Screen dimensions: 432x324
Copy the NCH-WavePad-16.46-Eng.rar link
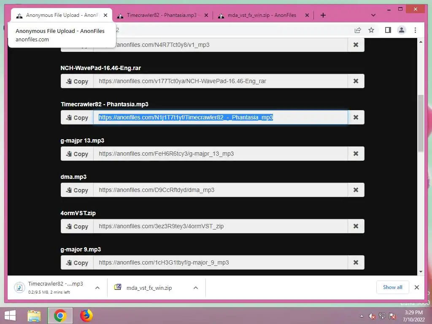pos(77,81)
